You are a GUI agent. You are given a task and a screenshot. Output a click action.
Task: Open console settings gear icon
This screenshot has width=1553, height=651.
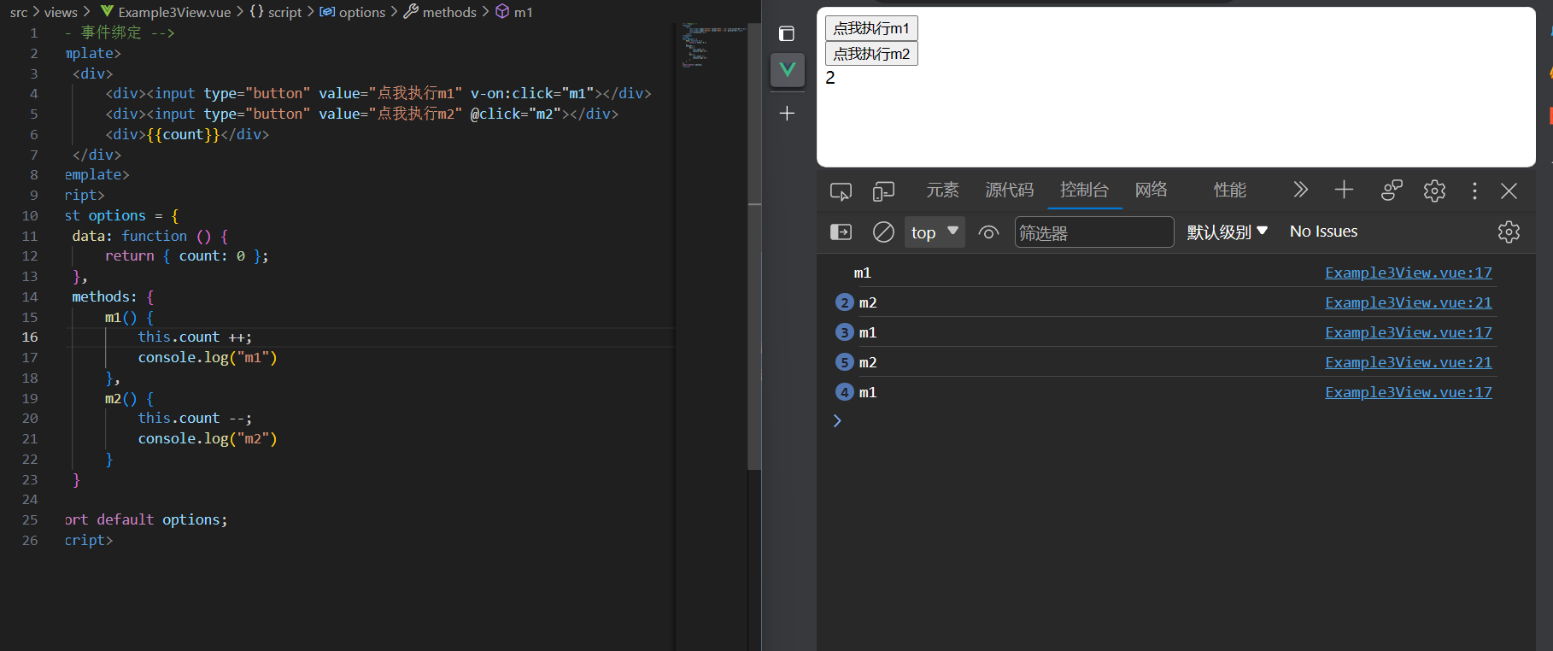(x=1509, y=232)
